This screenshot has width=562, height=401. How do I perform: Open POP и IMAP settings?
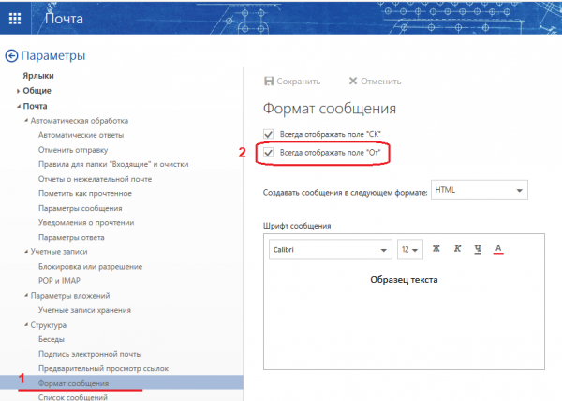tap(59, 281)
